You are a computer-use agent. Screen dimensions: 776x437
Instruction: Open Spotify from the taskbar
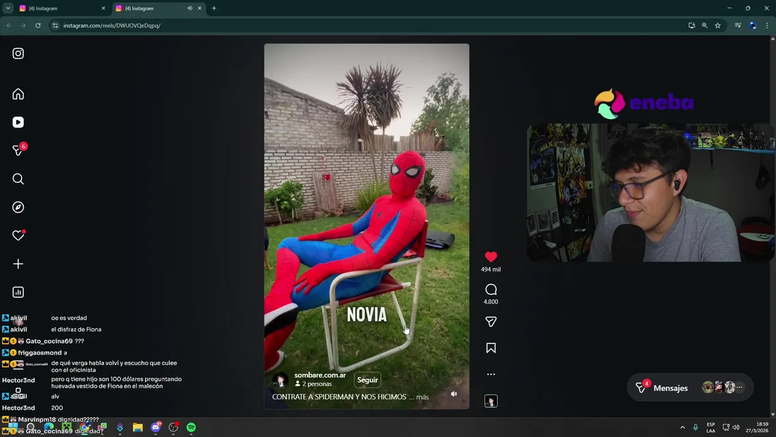click(x=191, y=428)
